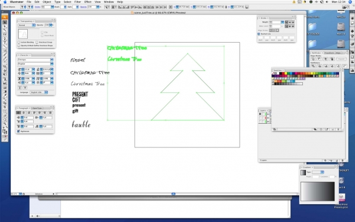Click Align Right in Paragraph panel
Image resolution: width=355 pixels, height=222 pixels.
(29, 112)
